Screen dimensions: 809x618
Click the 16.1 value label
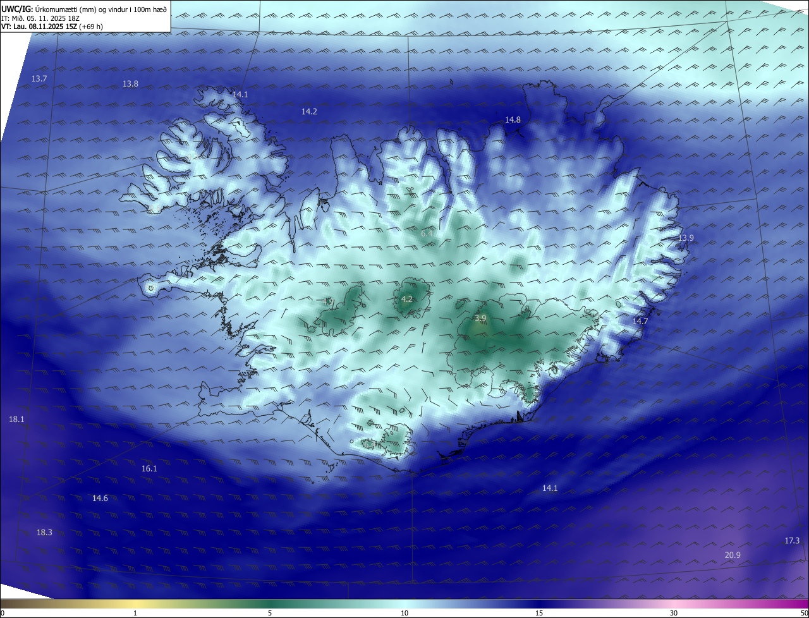[x=149, y=468]
